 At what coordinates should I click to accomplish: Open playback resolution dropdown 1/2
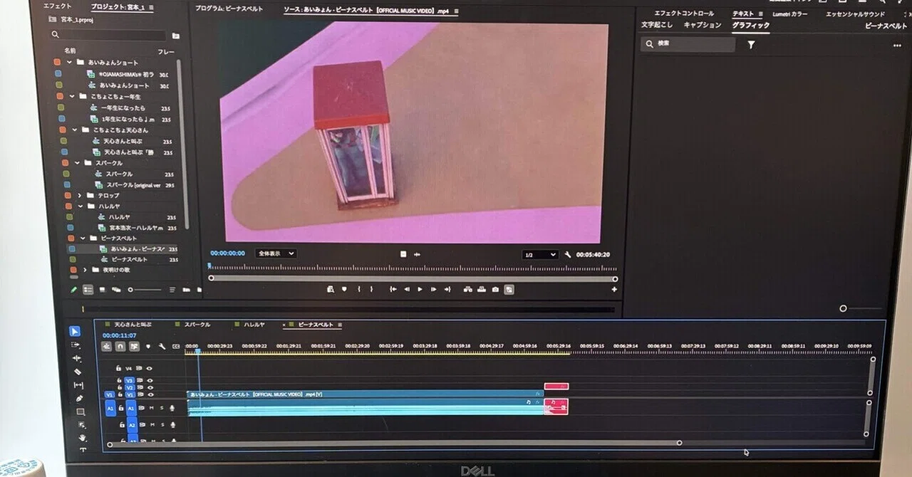[x=540, y=255]
